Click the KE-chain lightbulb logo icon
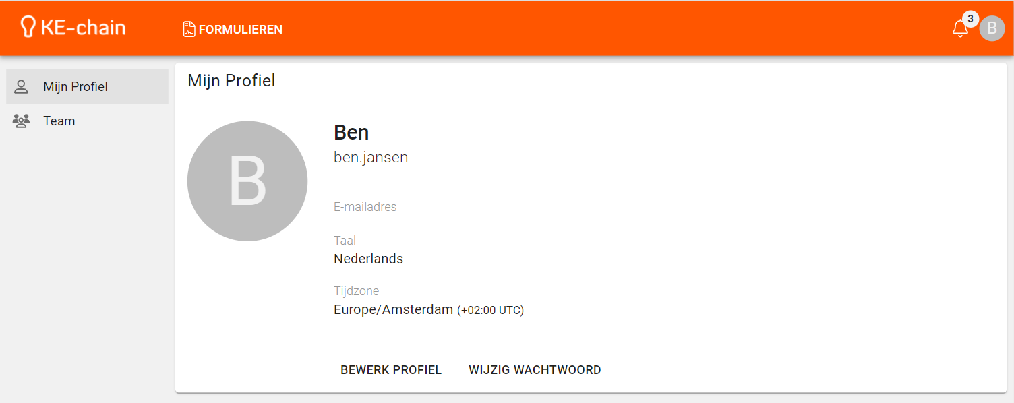 [27, 27]
